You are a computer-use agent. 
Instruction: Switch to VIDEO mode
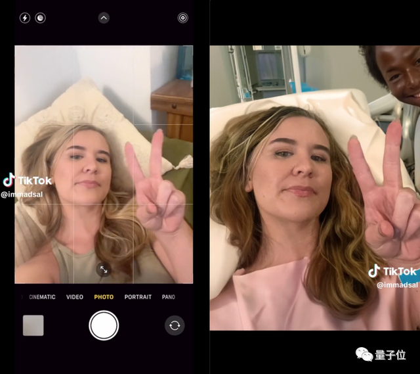75,297
